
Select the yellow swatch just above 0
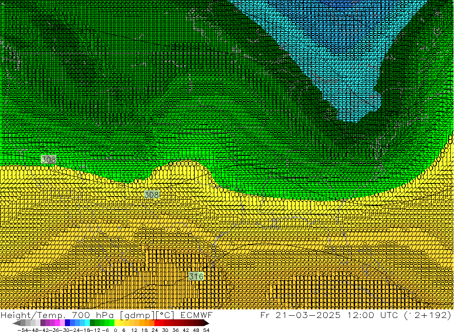[117, 323]
